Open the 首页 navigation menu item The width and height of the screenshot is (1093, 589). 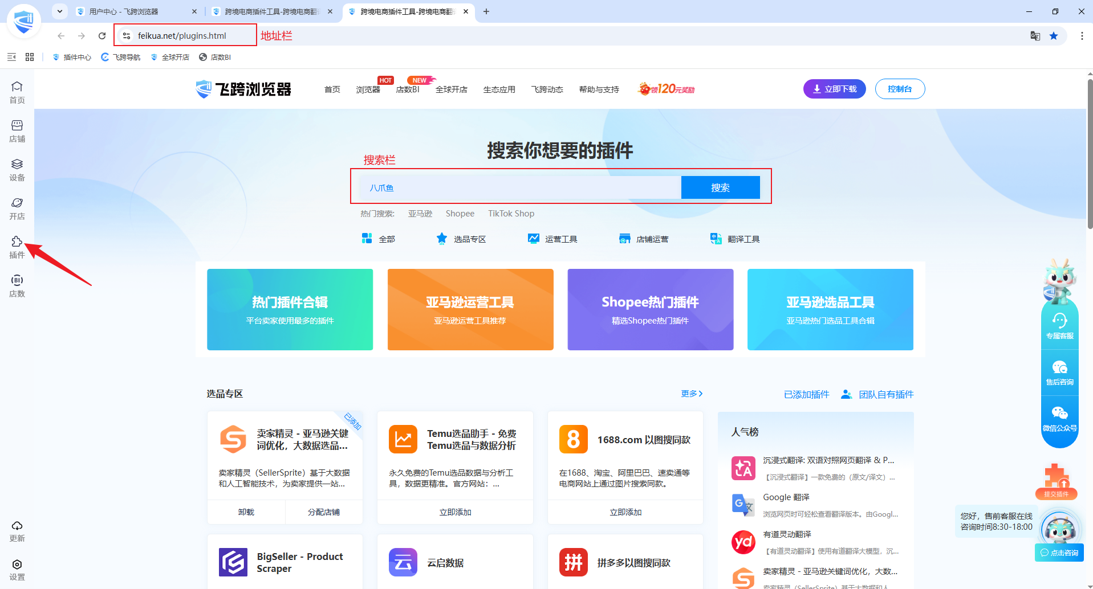pos(332,89)
